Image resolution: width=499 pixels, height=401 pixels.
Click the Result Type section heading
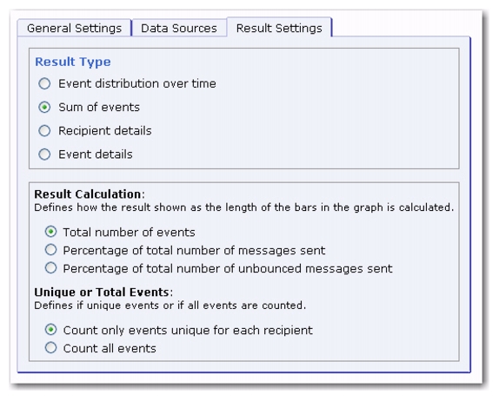(x=73, y=62)
